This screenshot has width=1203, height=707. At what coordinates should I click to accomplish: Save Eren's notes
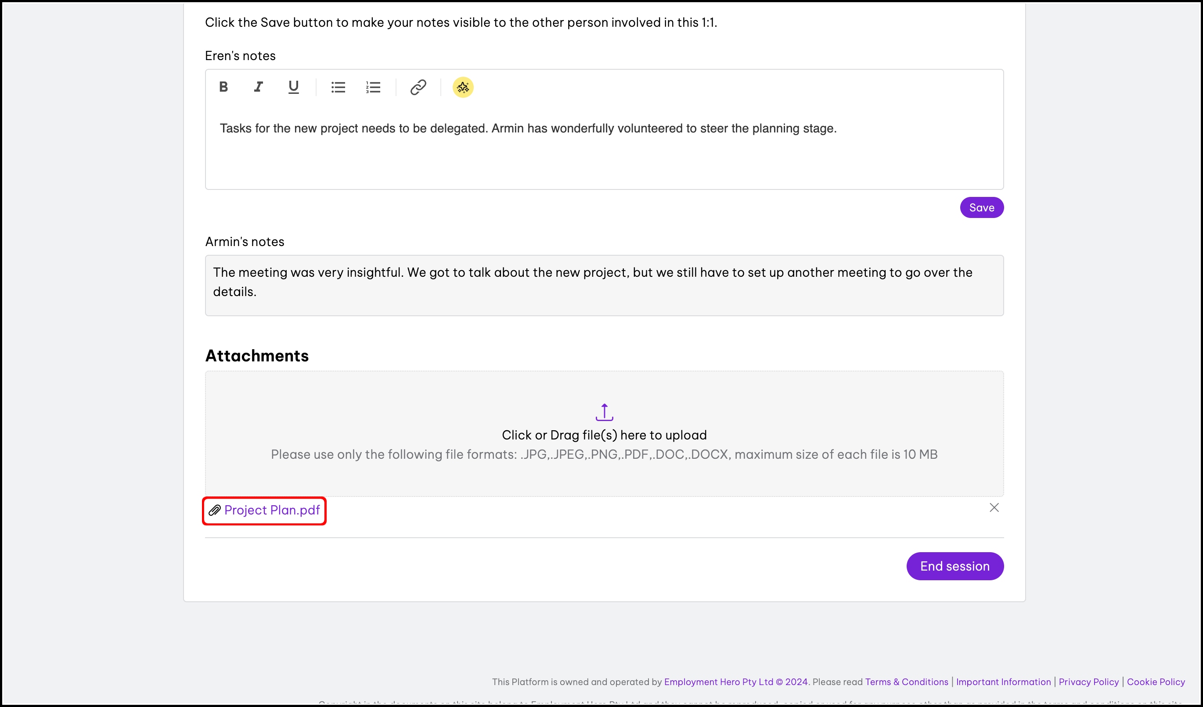pyautogui.click(x=981, y=208)
